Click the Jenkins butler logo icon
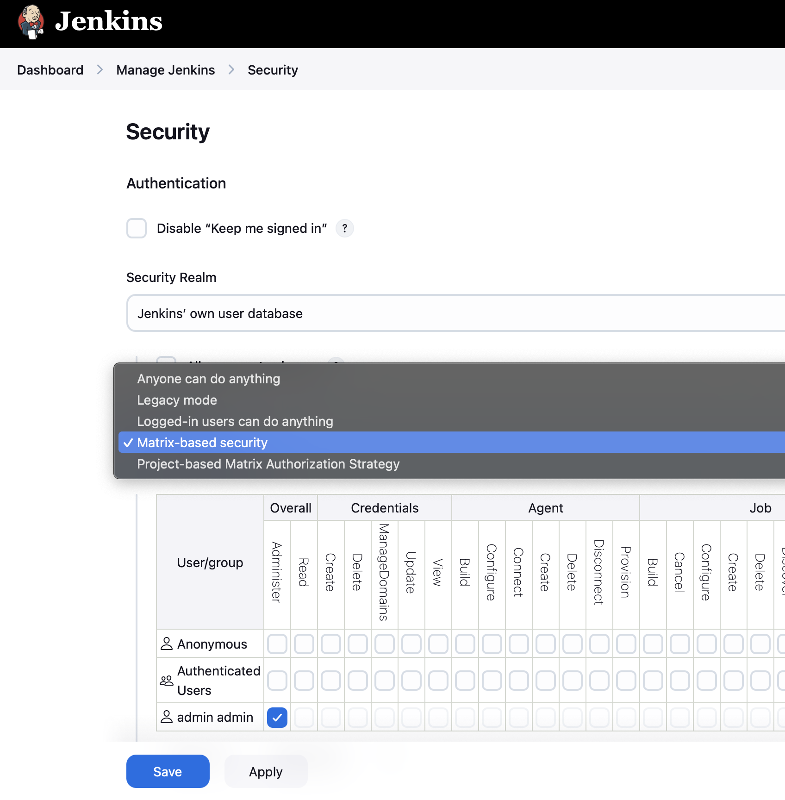The height and width of the screenshot is (800, 785). pyautogui.click(x=31, y=22)
